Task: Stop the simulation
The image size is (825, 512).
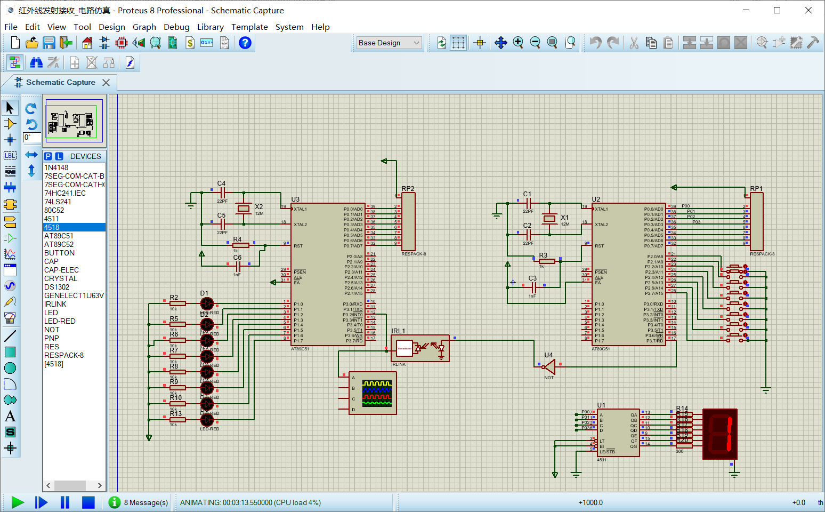Action: click(88, 502)
